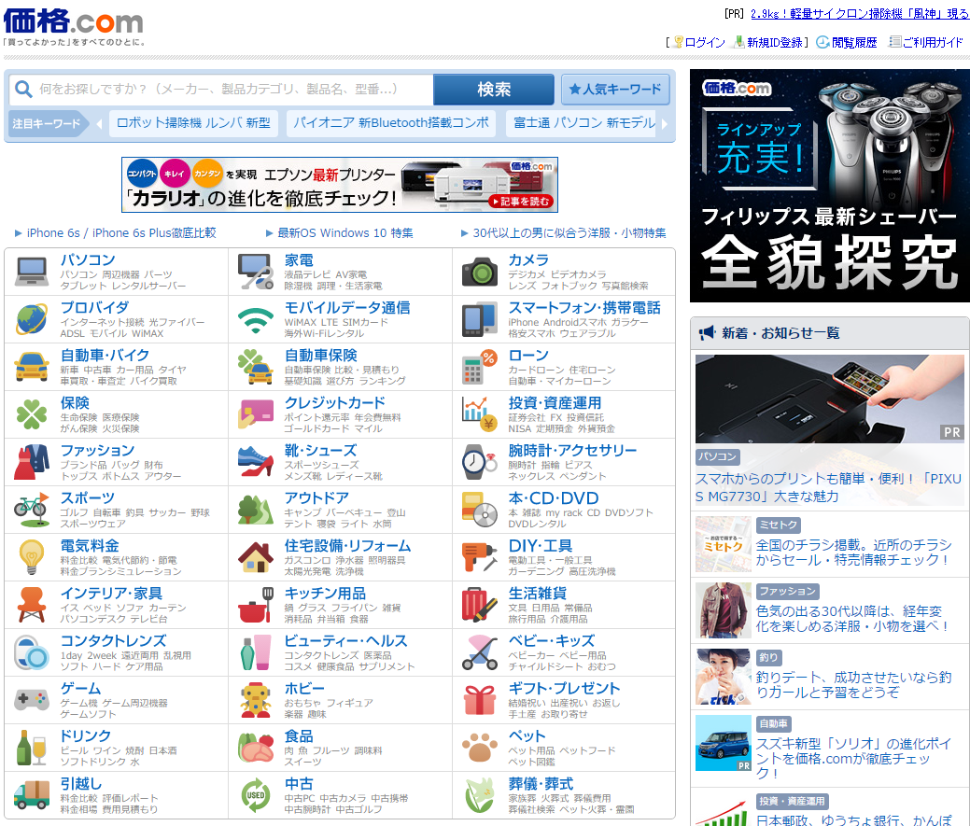Open news item about 全国のチラシ掲載
This screenshot has width=970, height=826.
(852, 553)
